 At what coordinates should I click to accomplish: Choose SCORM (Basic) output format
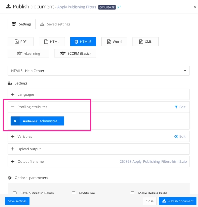point(75,53)
